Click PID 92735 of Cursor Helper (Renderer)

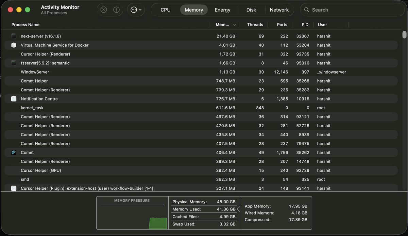(303, 54)
